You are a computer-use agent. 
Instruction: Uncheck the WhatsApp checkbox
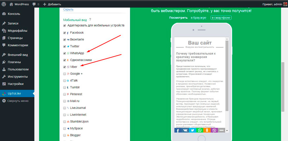[64, 53]
